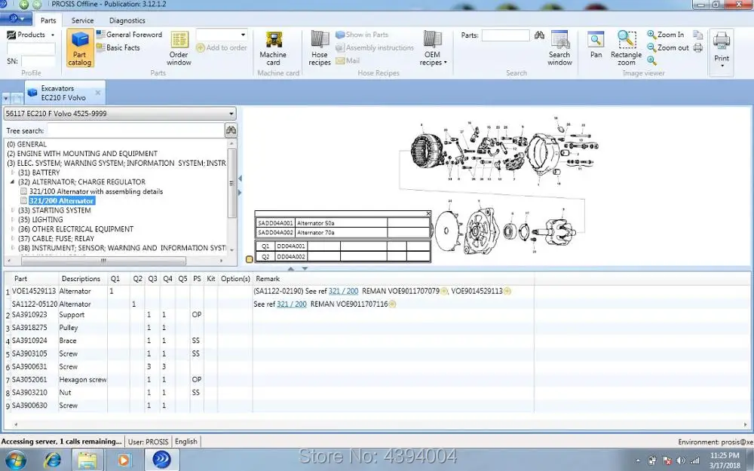Click the SN input field
Viewport: 754px width, 471px height.
pos(38,61)
